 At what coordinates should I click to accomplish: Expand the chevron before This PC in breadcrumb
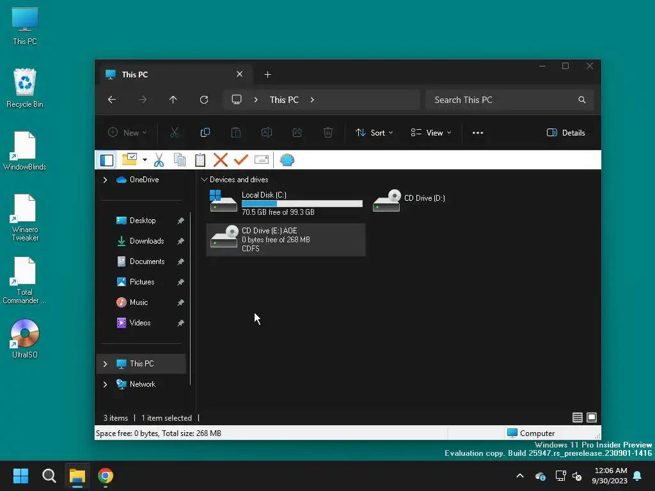point(256,100)
